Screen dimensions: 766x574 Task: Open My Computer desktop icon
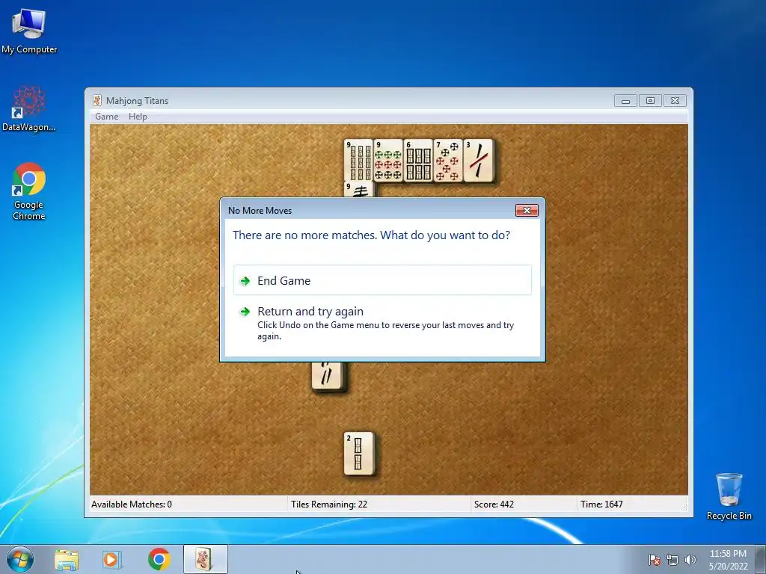[29, 31]
